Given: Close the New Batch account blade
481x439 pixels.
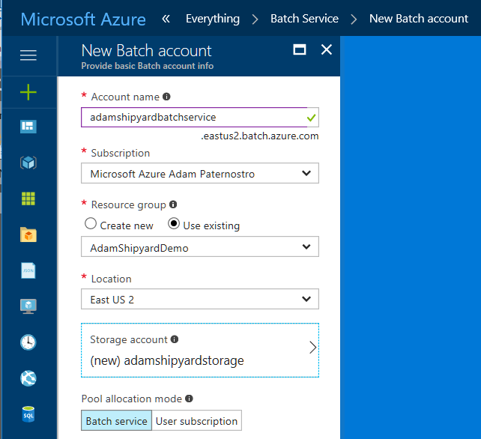Looking at the screenshot, I should [x=327, y=49].
